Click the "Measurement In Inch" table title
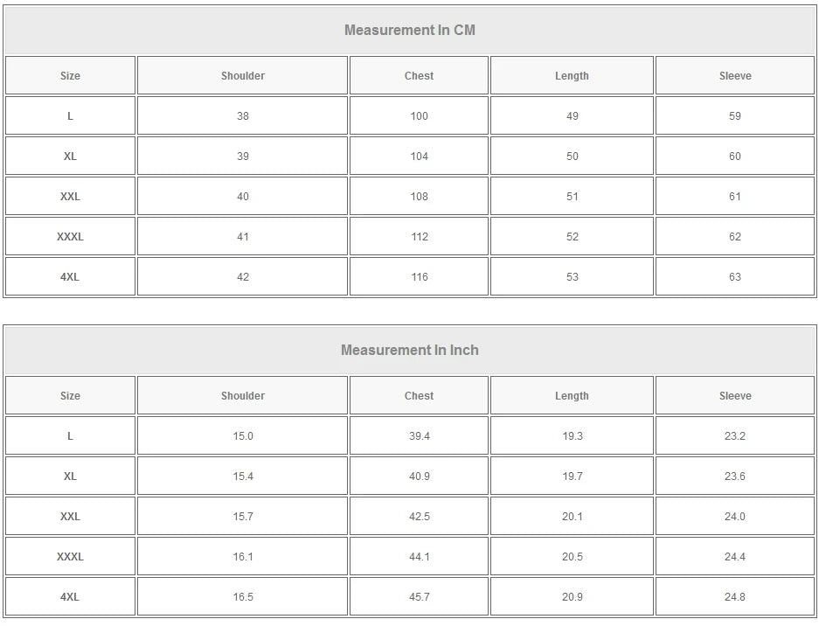The image size is (819, 626). coord(409,351)
